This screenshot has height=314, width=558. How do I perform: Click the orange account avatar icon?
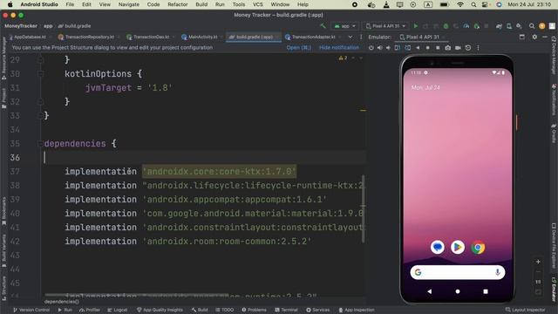[x=542, y=26]
